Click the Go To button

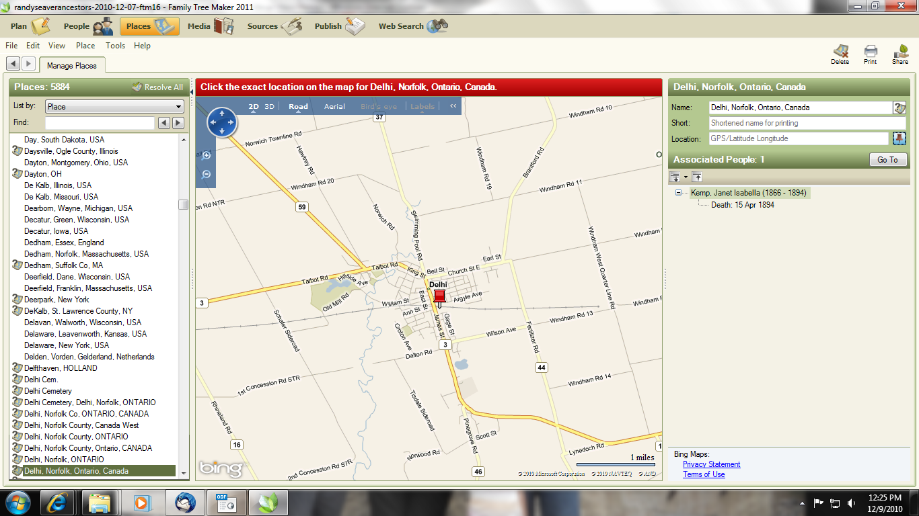[887, 160]
